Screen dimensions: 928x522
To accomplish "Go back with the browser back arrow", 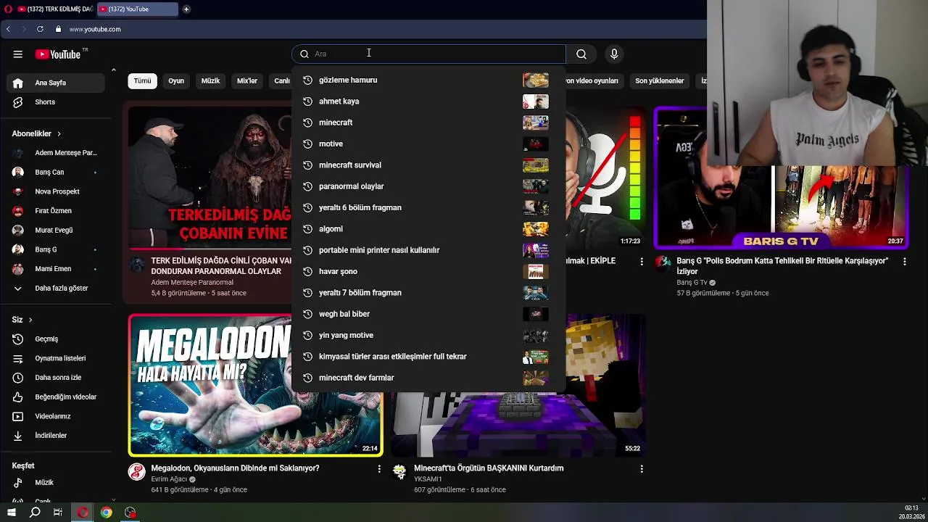I will pos(8,29).
